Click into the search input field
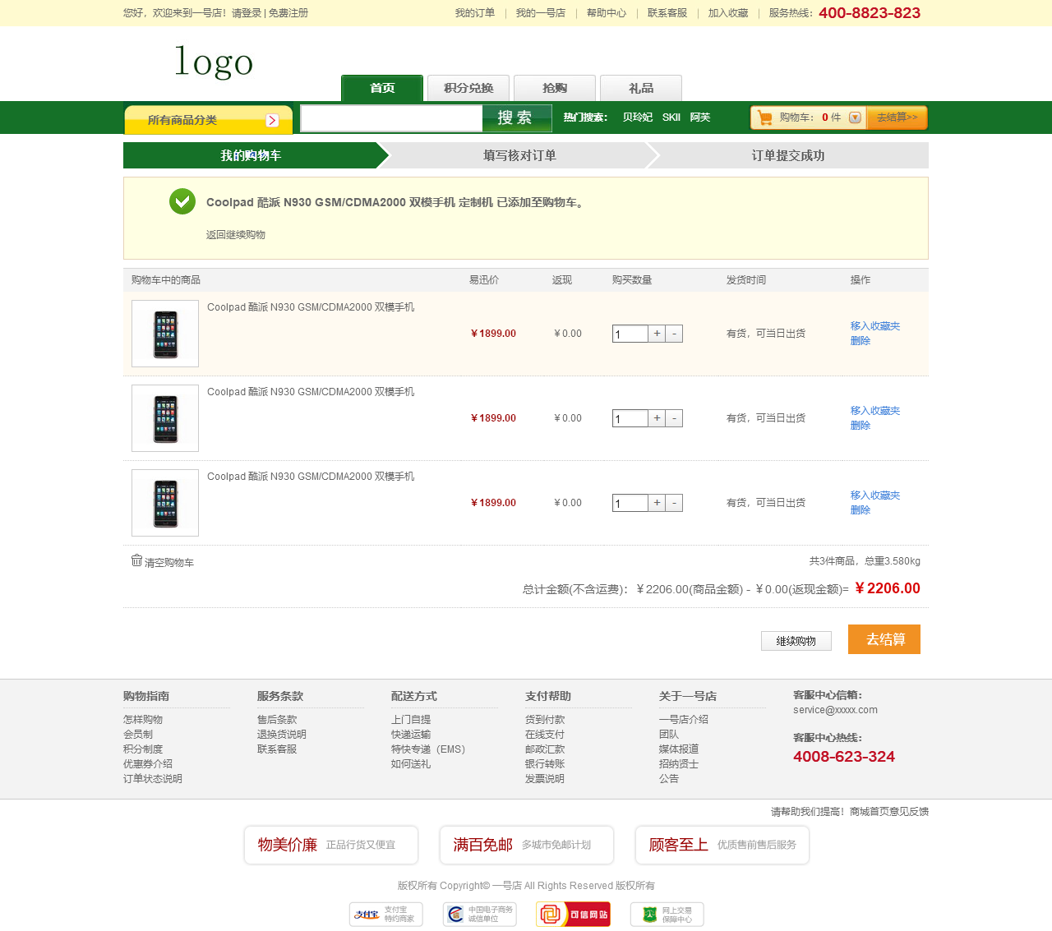Image resolution: width=1052 pixels, height=931 pixels. coord(391,118)
